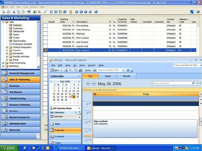The image size is (202, 151).
Task: Open the New item dropdown arrow in Outlook
Action: pos(61,70)
